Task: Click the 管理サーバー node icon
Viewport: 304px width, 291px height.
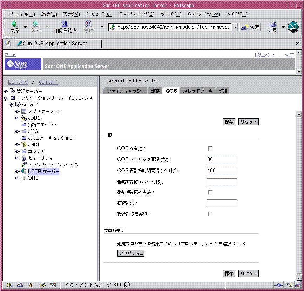Action: 13,91
